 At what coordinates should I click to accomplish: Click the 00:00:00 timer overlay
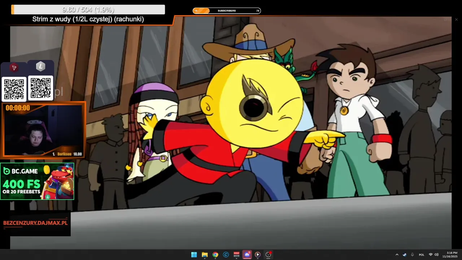(18, 108)
